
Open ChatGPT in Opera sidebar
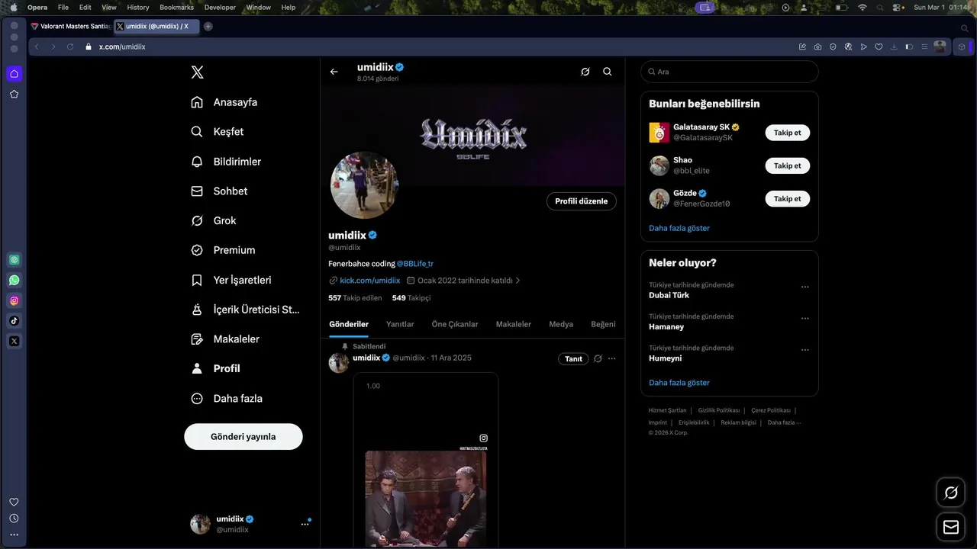[14, 260]
